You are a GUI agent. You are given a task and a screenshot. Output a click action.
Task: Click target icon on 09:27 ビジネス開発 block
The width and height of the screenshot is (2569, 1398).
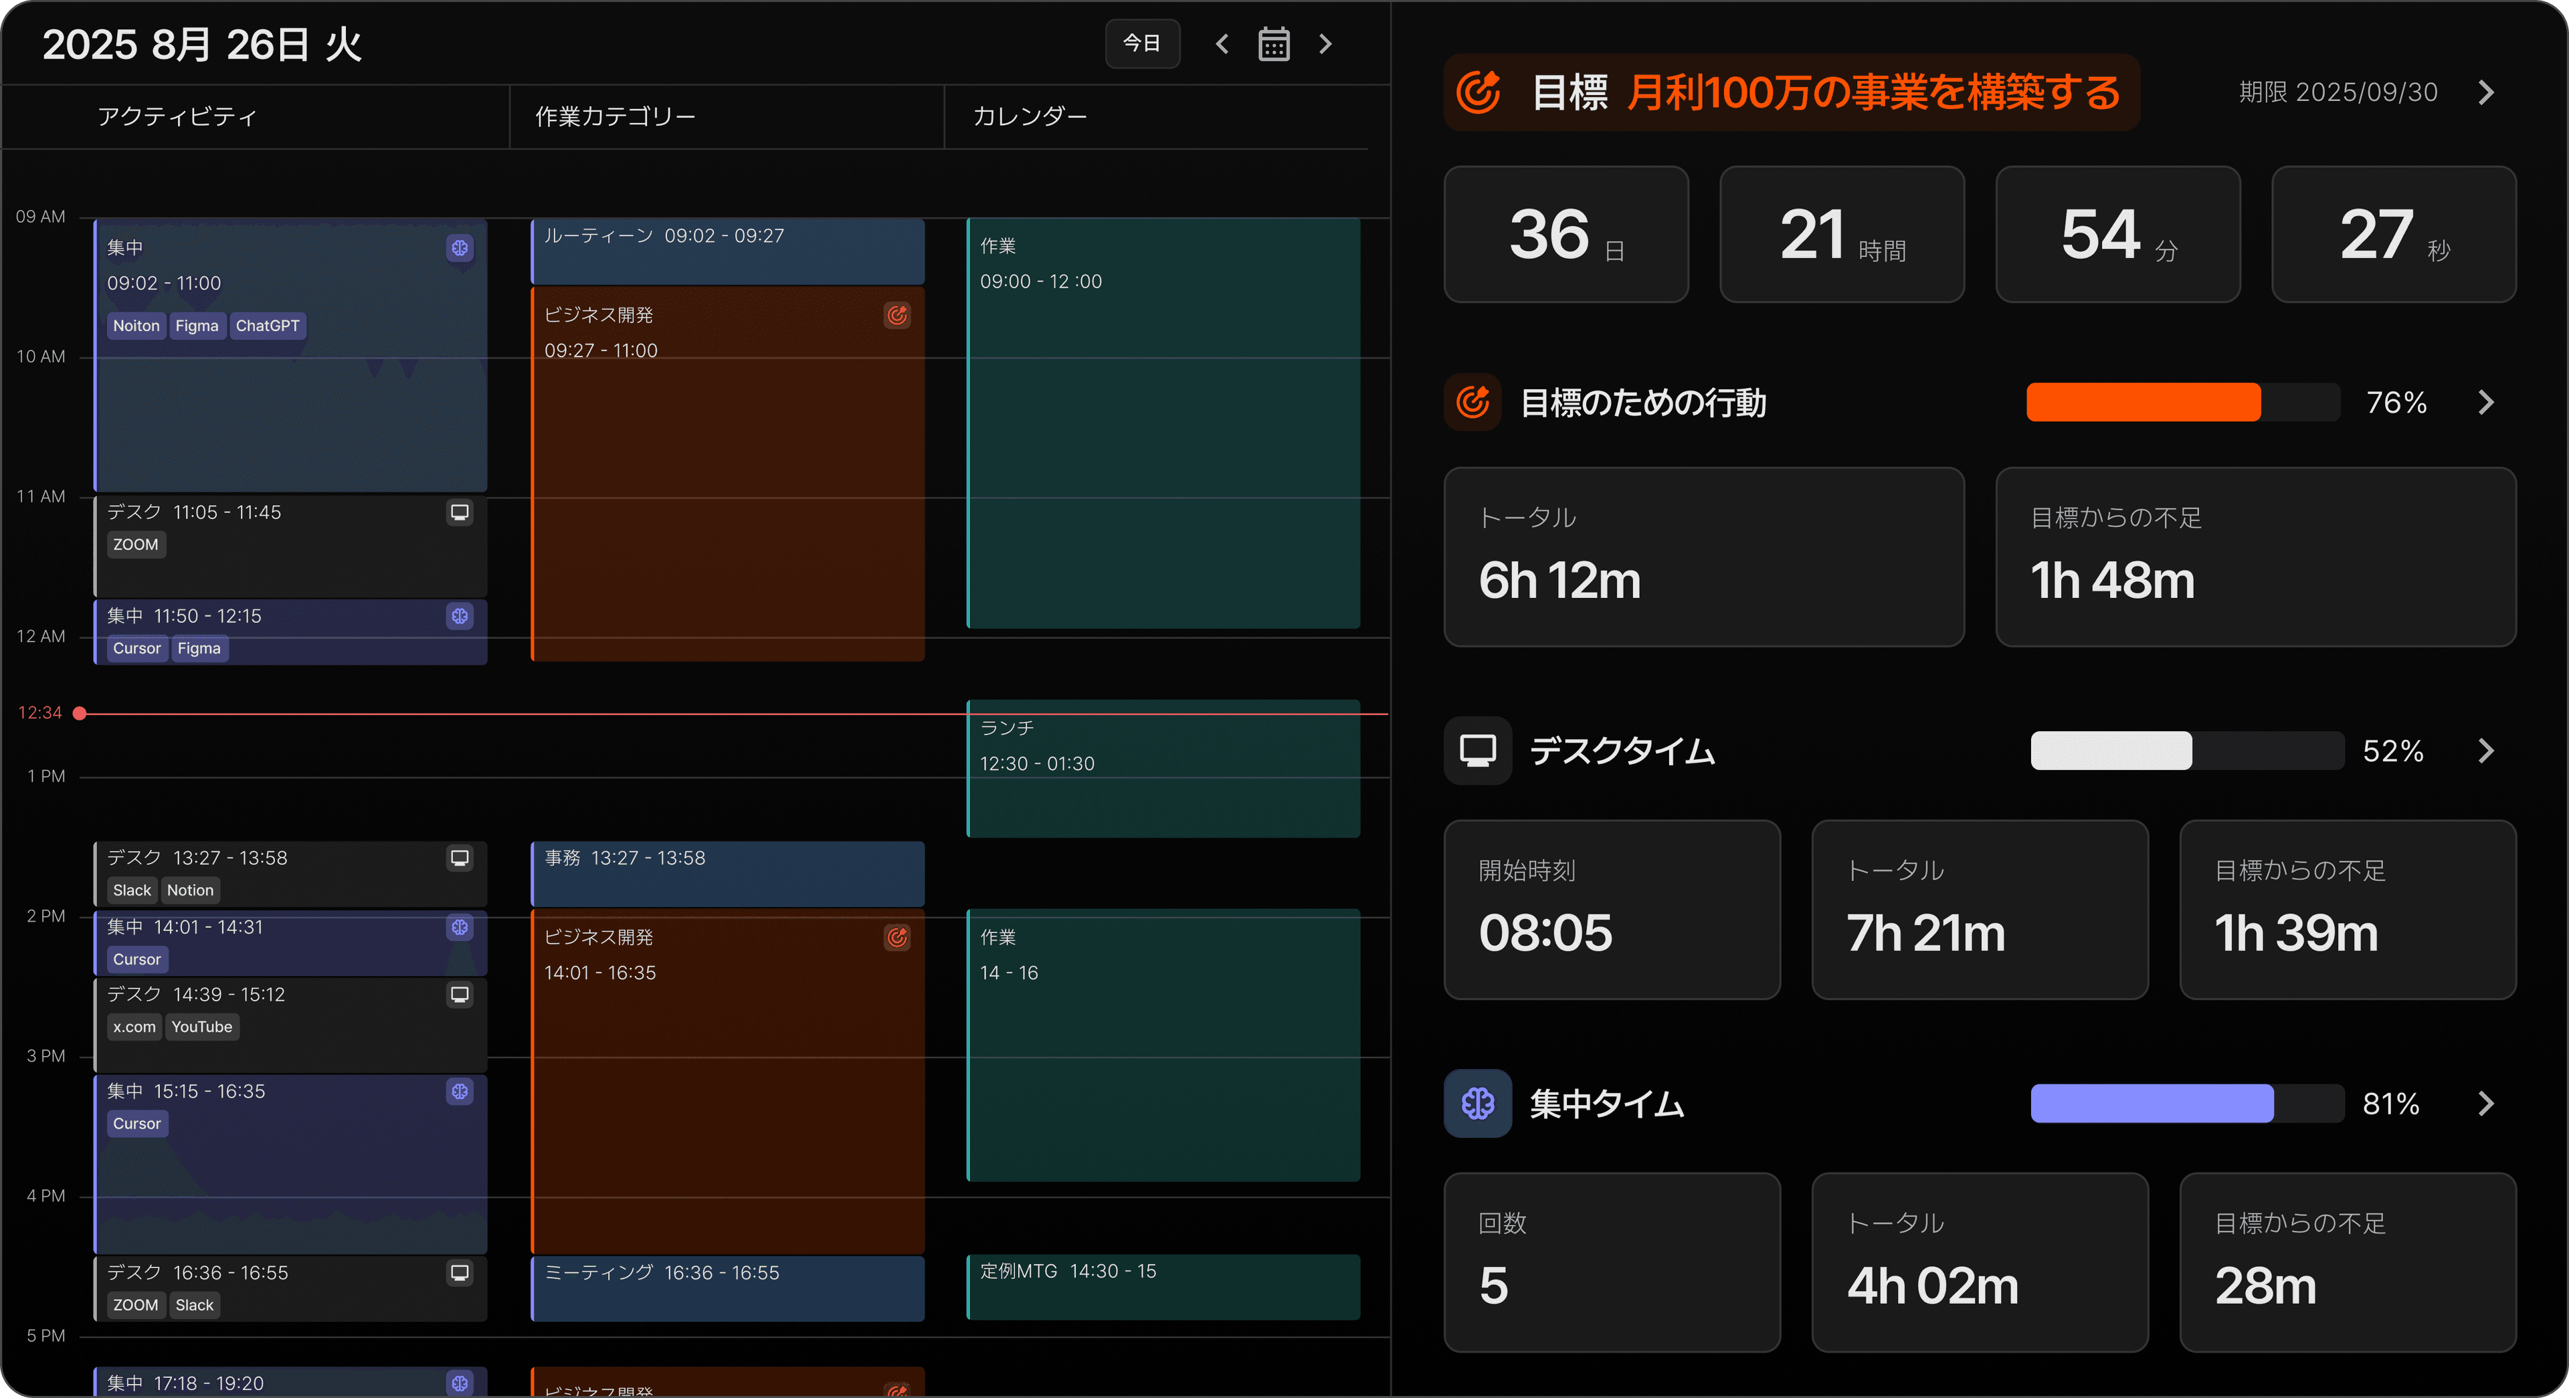[896, 315]
